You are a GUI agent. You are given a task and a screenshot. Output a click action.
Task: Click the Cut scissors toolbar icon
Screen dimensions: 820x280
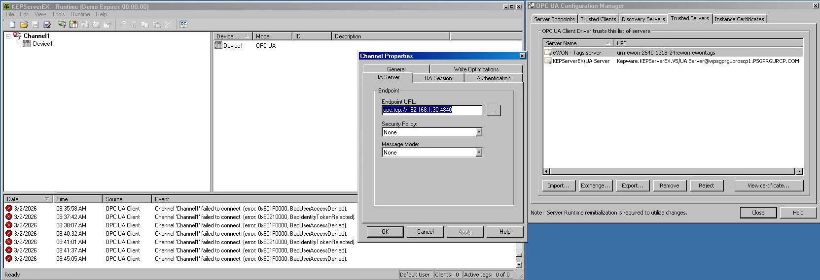coord(134,25)
